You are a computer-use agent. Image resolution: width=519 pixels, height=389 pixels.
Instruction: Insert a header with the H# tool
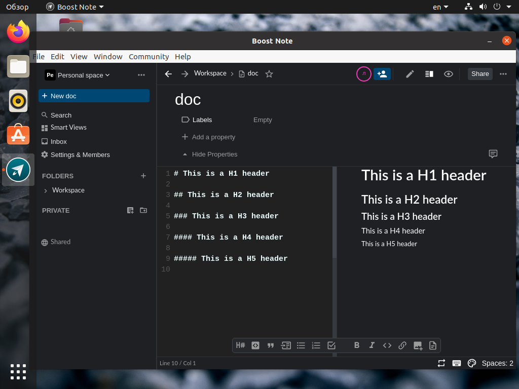(x=240, y=345)
